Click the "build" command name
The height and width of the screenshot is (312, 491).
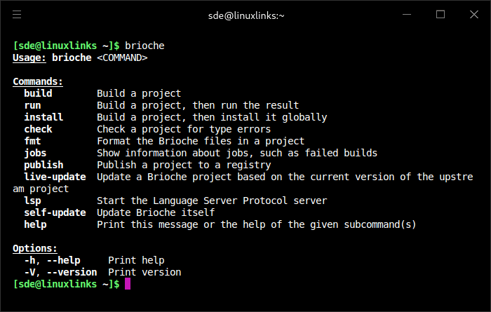(x=38, y=93)
